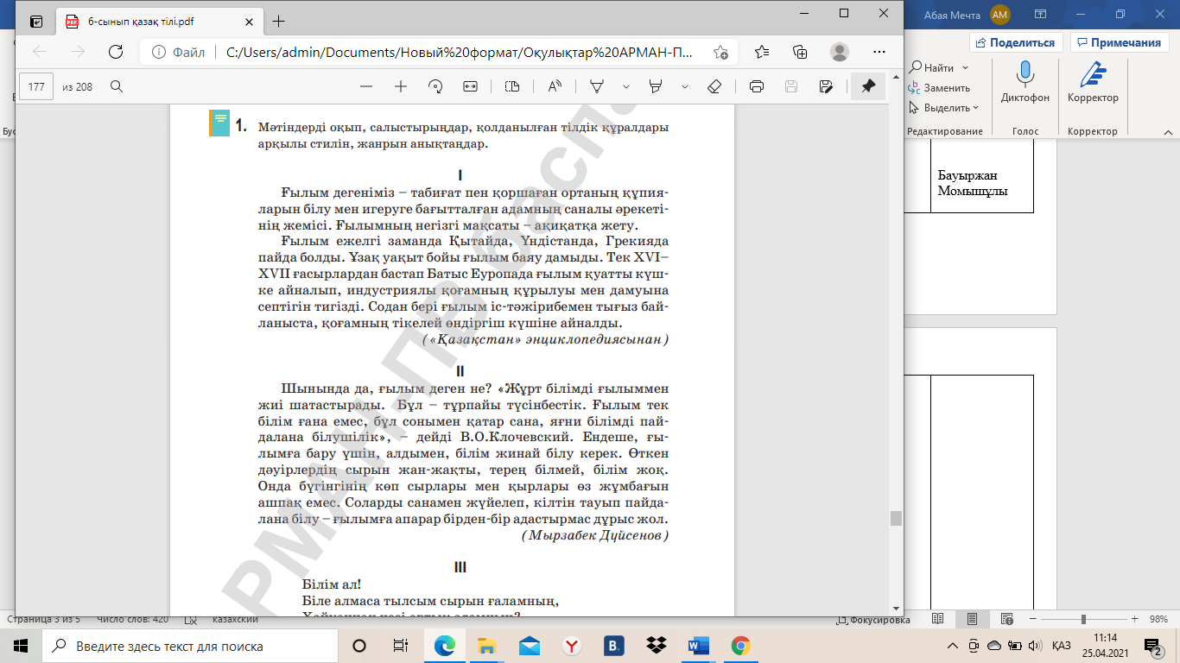
Task: Select the PDF Highlight tool
Action: pos(655,86)
